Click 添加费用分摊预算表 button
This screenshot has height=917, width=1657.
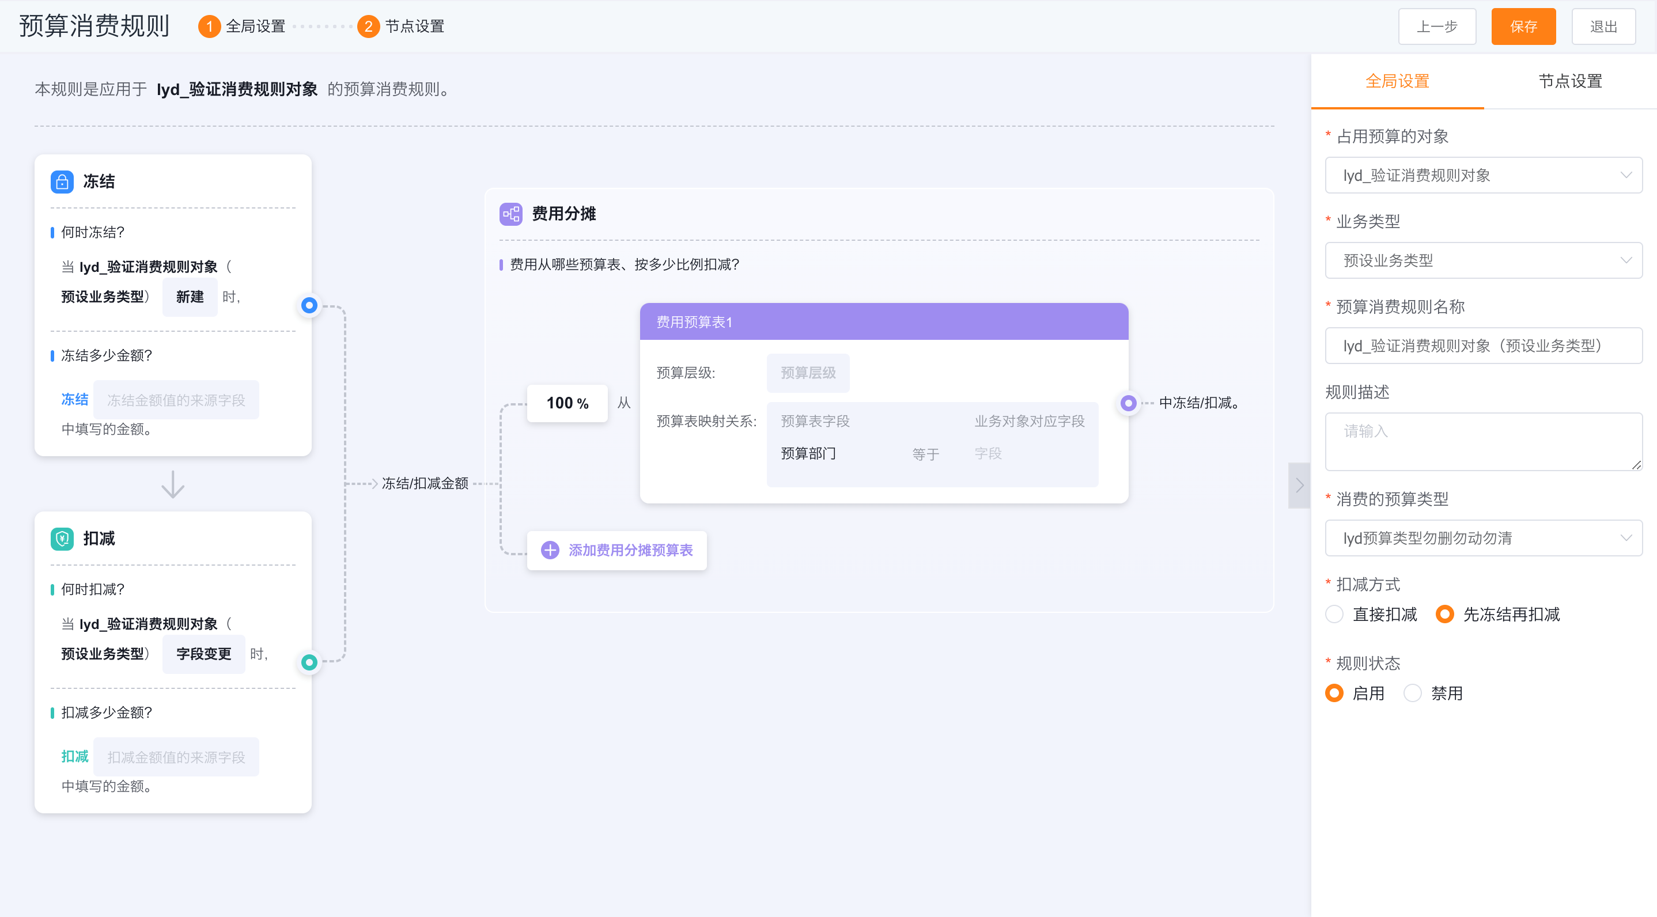616,550
